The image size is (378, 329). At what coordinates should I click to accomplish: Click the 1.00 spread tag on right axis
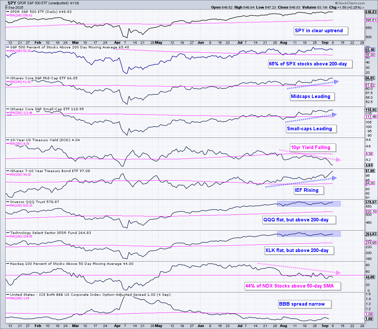click(x=369, y=319)
